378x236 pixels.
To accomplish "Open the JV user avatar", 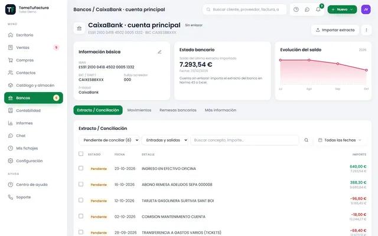I will point(366,9).
